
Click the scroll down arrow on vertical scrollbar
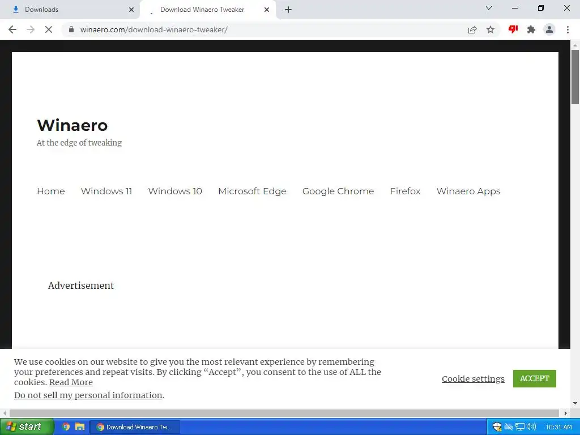[x=575, y=403]
